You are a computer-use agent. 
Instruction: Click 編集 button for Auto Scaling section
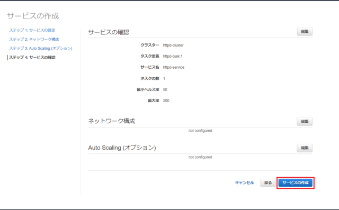pos(305,148)
